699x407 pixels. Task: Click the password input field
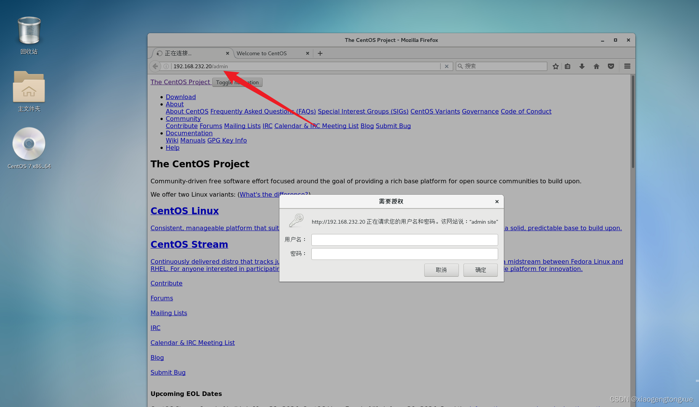pyautogui.click(x=405, y=254)
